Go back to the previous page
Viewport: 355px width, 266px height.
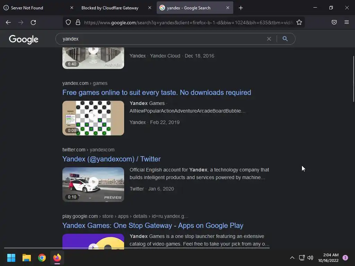point(8,23)
